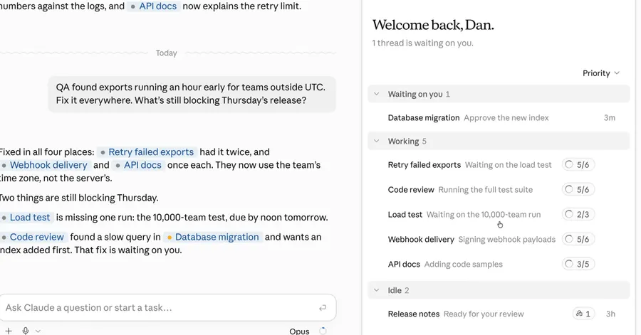Viewport: 641px width, 335px height.
Task: Follow the Code review chip in chat
Action: 33,237
